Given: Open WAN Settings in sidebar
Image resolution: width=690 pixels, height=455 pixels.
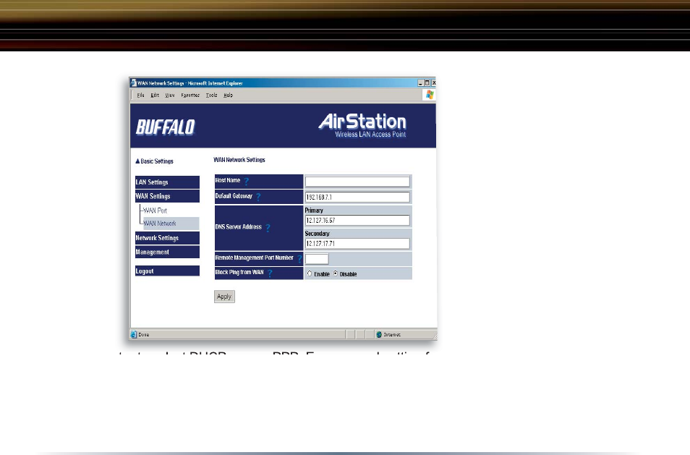Looking at the screenshot, I should pos(167,196).
